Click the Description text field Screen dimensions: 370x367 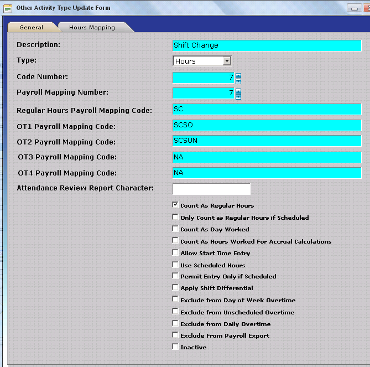(x=267, y=45)
